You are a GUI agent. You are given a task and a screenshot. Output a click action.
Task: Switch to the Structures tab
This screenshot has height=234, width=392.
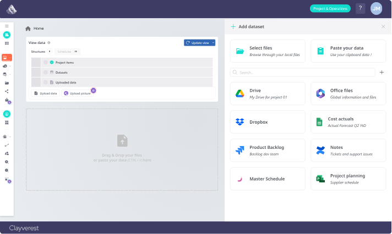pos(39,52)
